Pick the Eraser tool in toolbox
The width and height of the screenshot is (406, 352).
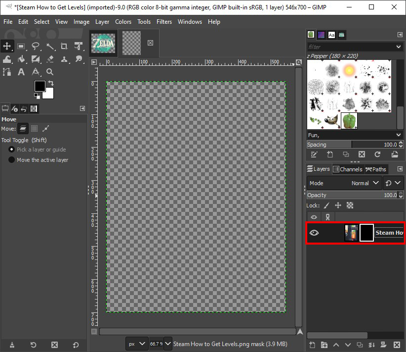click(x=50, y=59)
